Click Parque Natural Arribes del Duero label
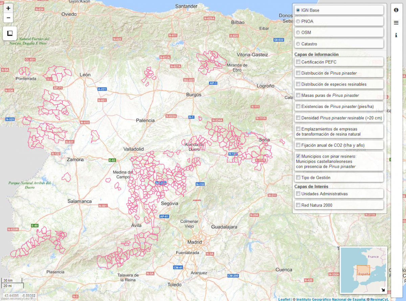The image size is (406, 301). [x=30, y=185]
